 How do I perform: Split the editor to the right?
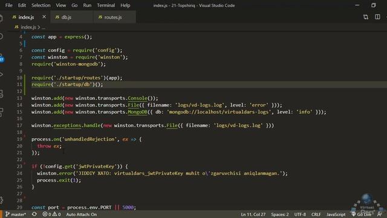[x=377, y=17]
